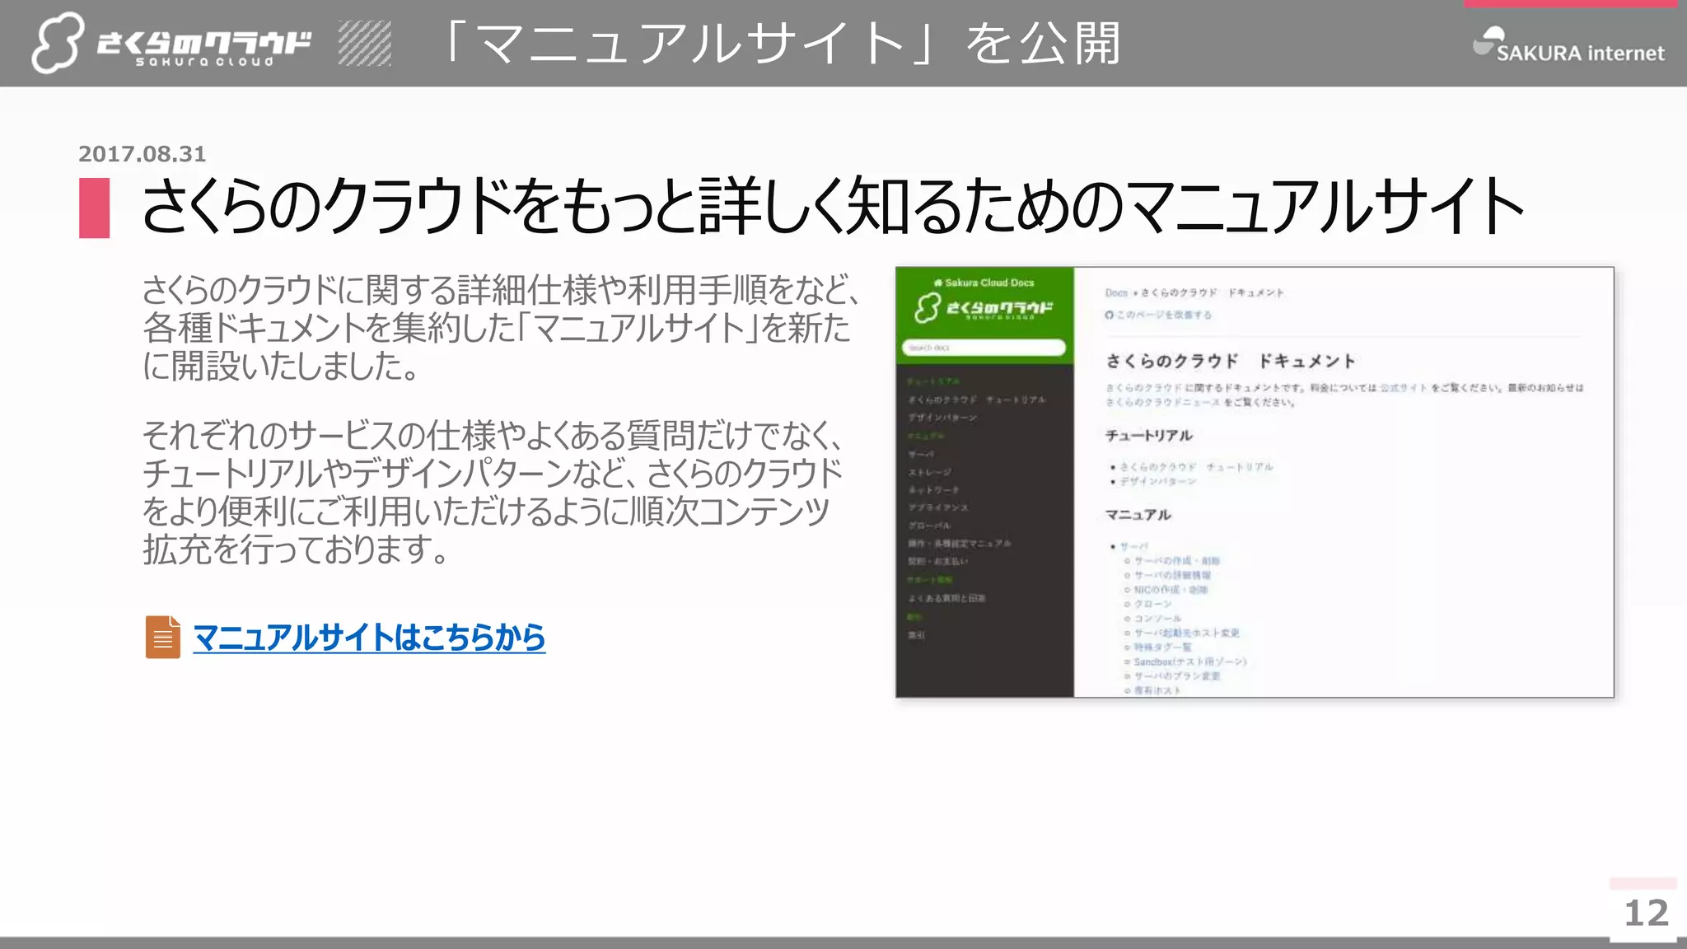
Task: Open sidebar item グローバル
Action: click(929, 526)
